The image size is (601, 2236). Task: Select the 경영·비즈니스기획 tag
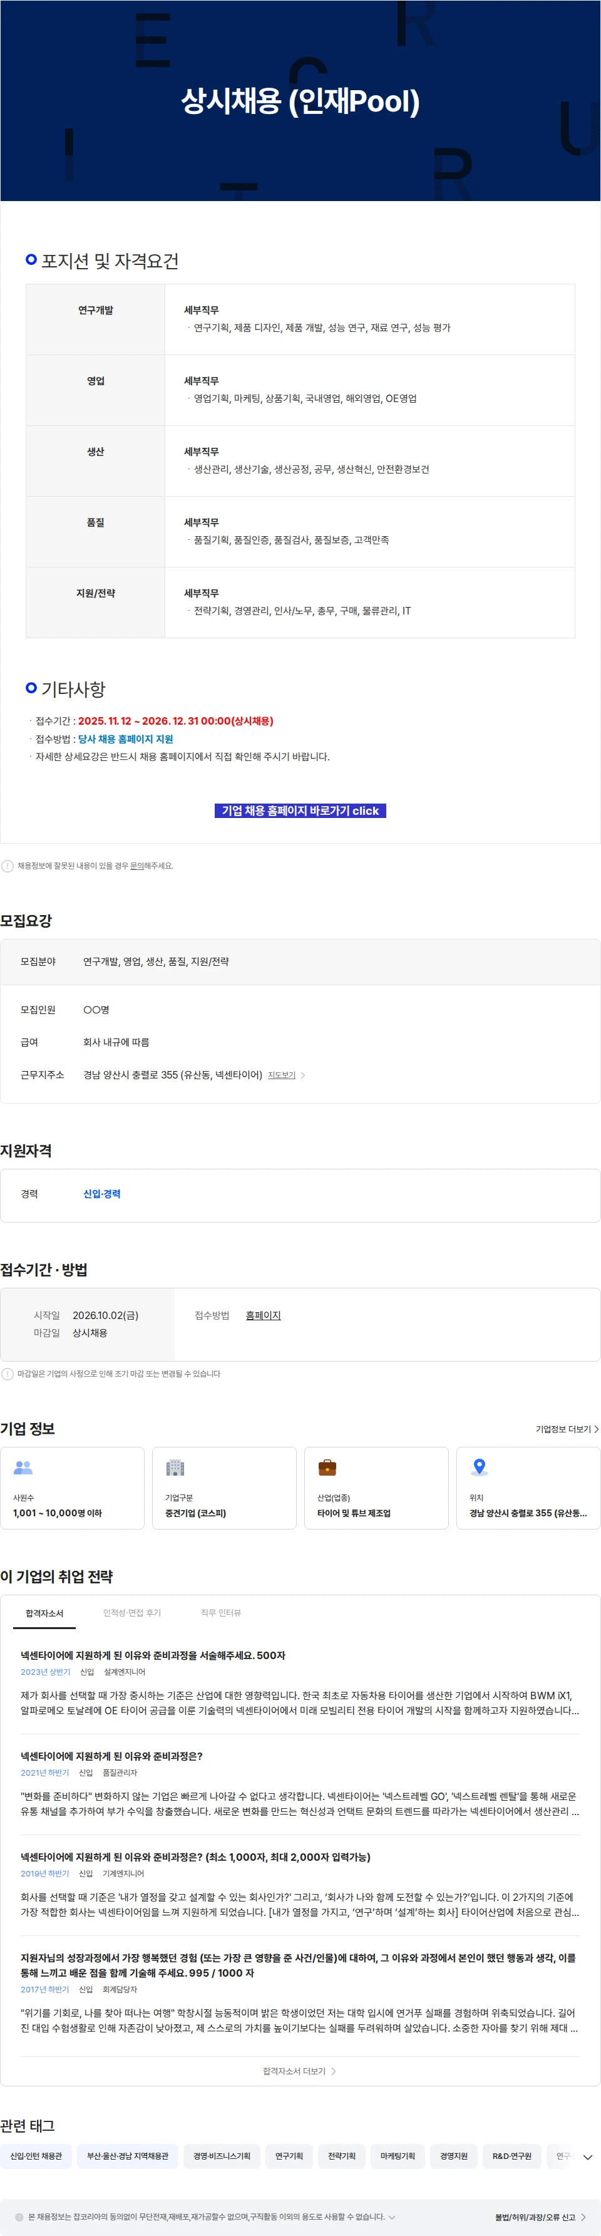[x=222, y=2156]
